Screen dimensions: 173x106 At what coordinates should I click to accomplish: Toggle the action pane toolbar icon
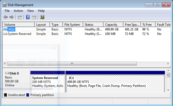(34, 17)
